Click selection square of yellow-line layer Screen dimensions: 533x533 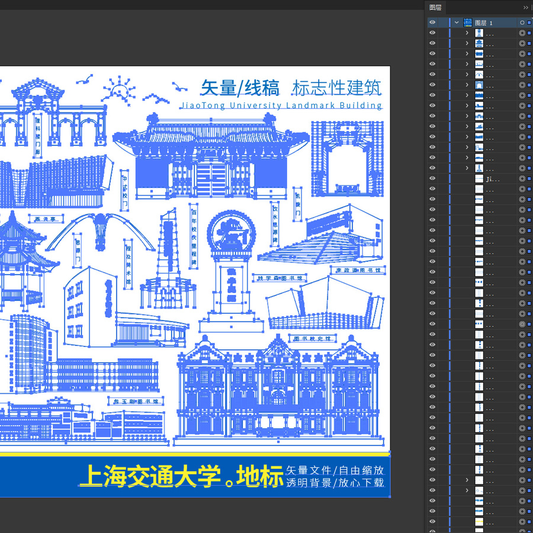pyautogui.click(x=529, y=521)
